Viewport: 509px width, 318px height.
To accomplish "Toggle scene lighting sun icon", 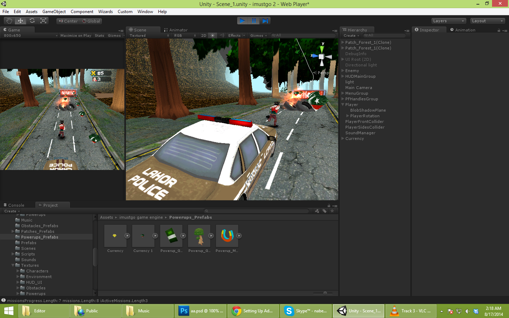I will coord(212,35).
